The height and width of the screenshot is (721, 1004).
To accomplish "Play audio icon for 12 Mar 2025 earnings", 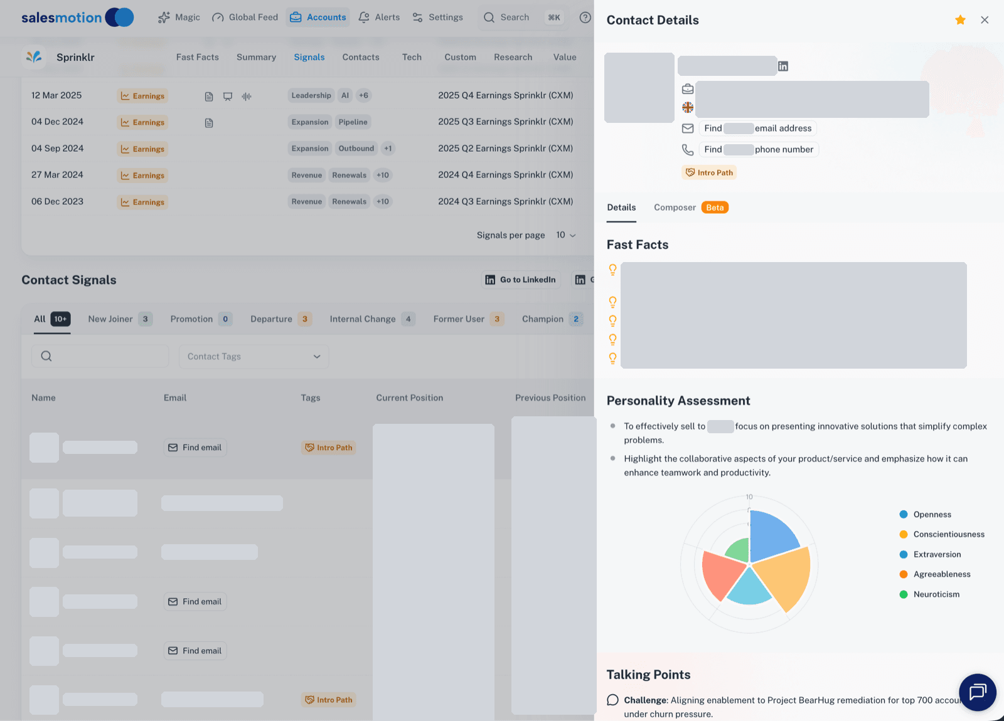I will click(247, 97).
